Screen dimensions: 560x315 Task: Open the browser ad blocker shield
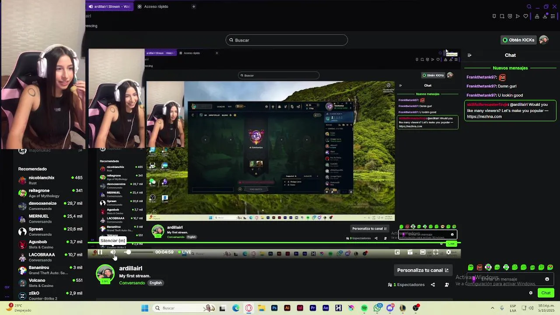tap(510, 16)
